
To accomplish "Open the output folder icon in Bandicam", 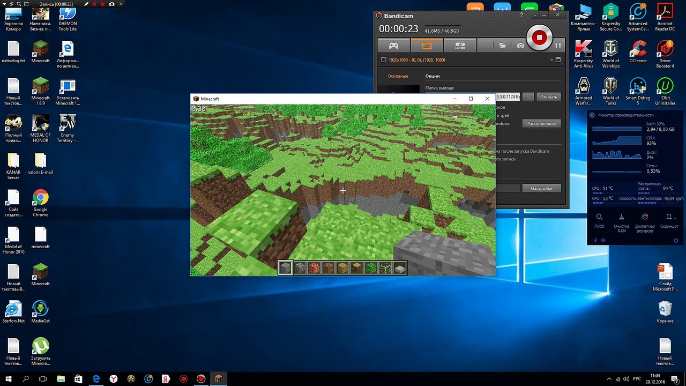I will (x=502, y=46).
